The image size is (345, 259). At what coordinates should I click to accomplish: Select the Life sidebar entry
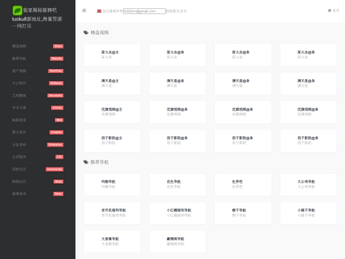38,157
